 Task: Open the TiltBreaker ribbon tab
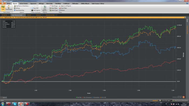tap(75, 3)
